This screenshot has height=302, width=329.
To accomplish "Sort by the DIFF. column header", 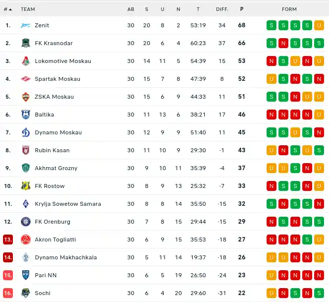I will 222,9.
